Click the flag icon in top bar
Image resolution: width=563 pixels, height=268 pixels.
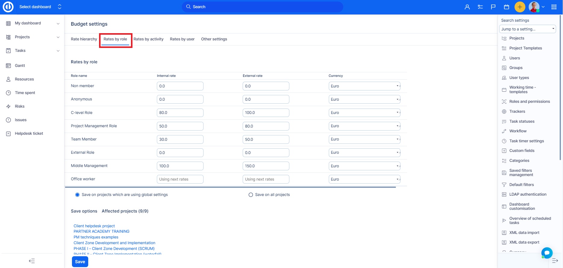(493, 7)
